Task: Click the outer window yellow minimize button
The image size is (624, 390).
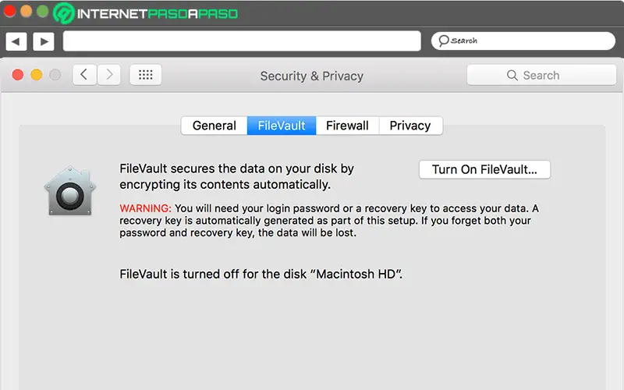Action: click(x=26, y=12)
